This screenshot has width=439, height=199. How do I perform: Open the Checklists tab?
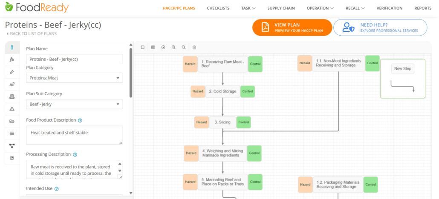coord(218,8)
